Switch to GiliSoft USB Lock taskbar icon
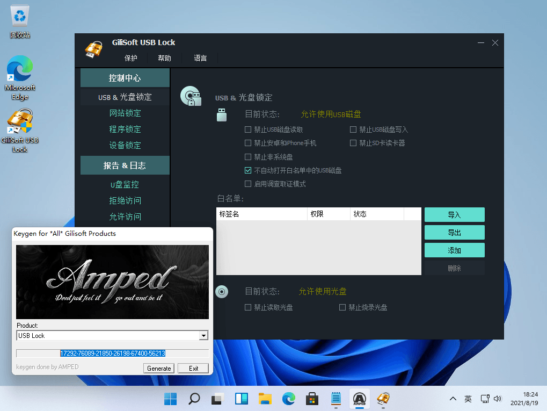547x411 pixels. click(383, 399)
